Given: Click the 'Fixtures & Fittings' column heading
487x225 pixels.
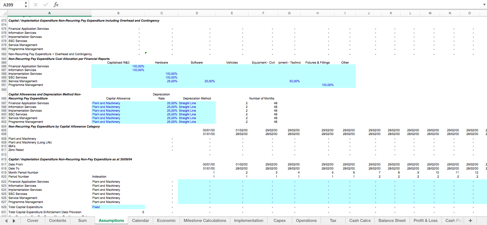Looking at the screenshot, I should click(x=318, y=63).
